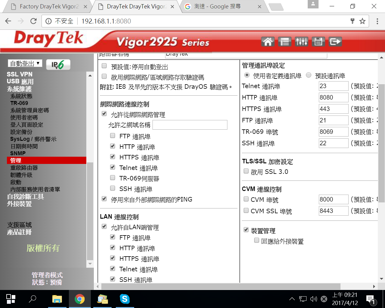The width and height of the screenshot is (385, 308).
Task: Open the 自動登出 dropdown
Action: tap(25, 63)
